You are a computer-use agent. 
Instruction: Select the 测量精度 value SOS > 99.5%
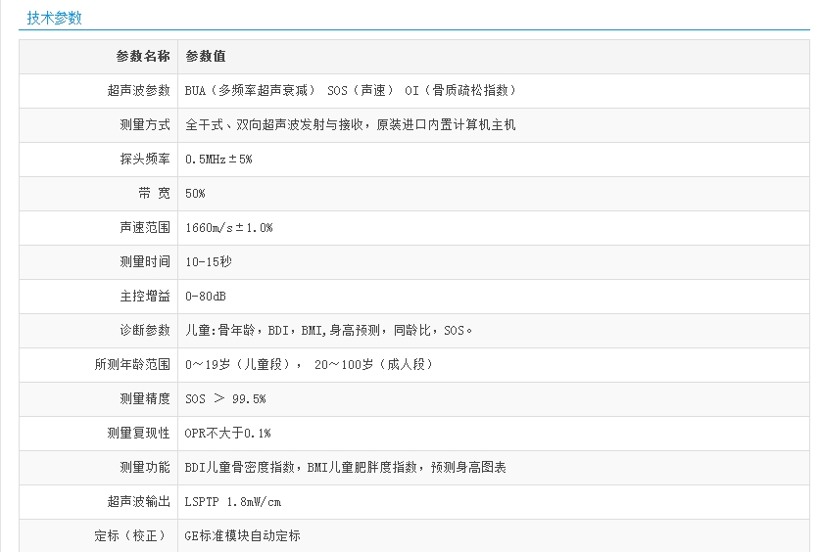coord(225,398)
